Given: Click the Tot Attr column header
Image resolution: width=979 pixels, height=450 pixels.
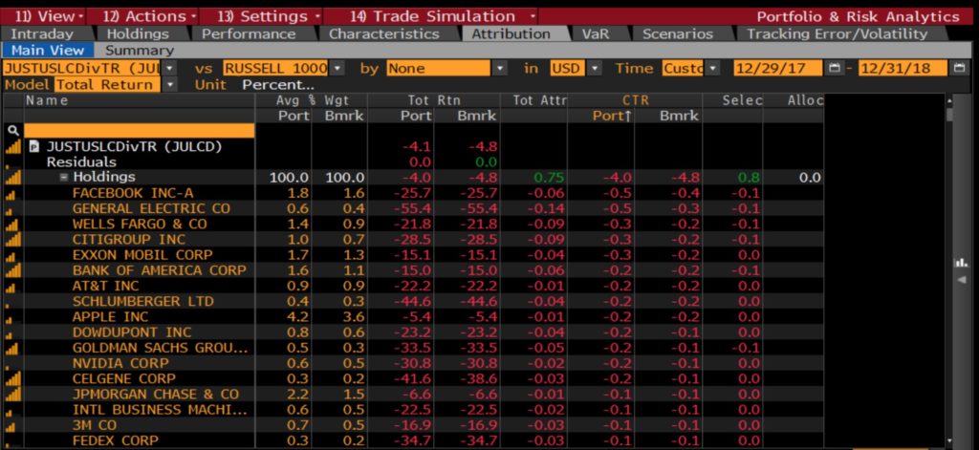Looking at the screenshot, I should click(x=539, y=100).
